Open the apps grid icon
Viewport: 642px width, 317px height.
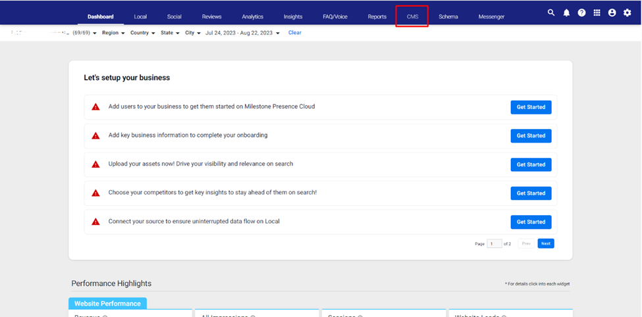pyautogui.click(x=597, y=12)
